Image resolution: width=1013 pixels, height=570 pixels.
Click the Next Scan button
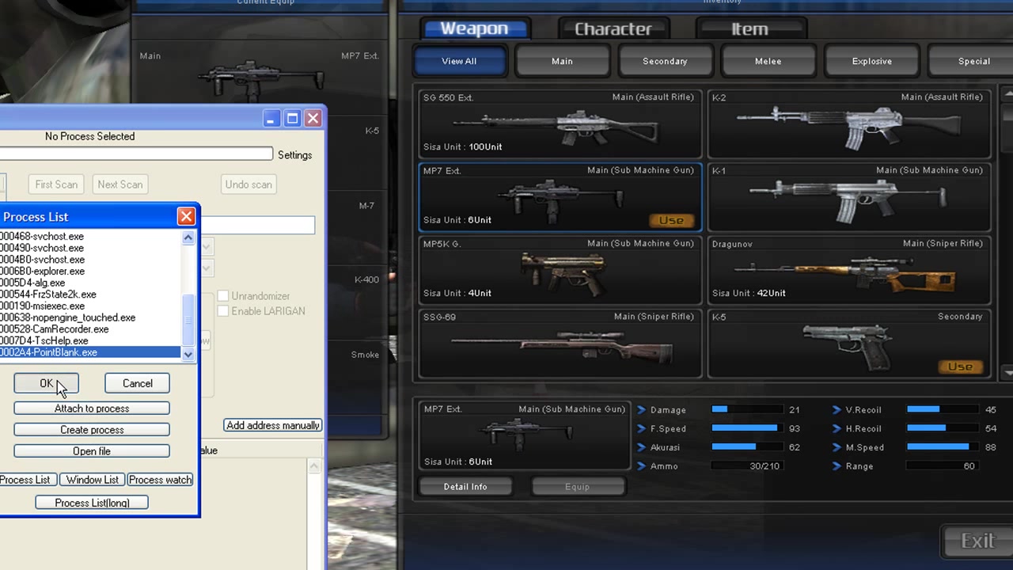coord(120,184)
